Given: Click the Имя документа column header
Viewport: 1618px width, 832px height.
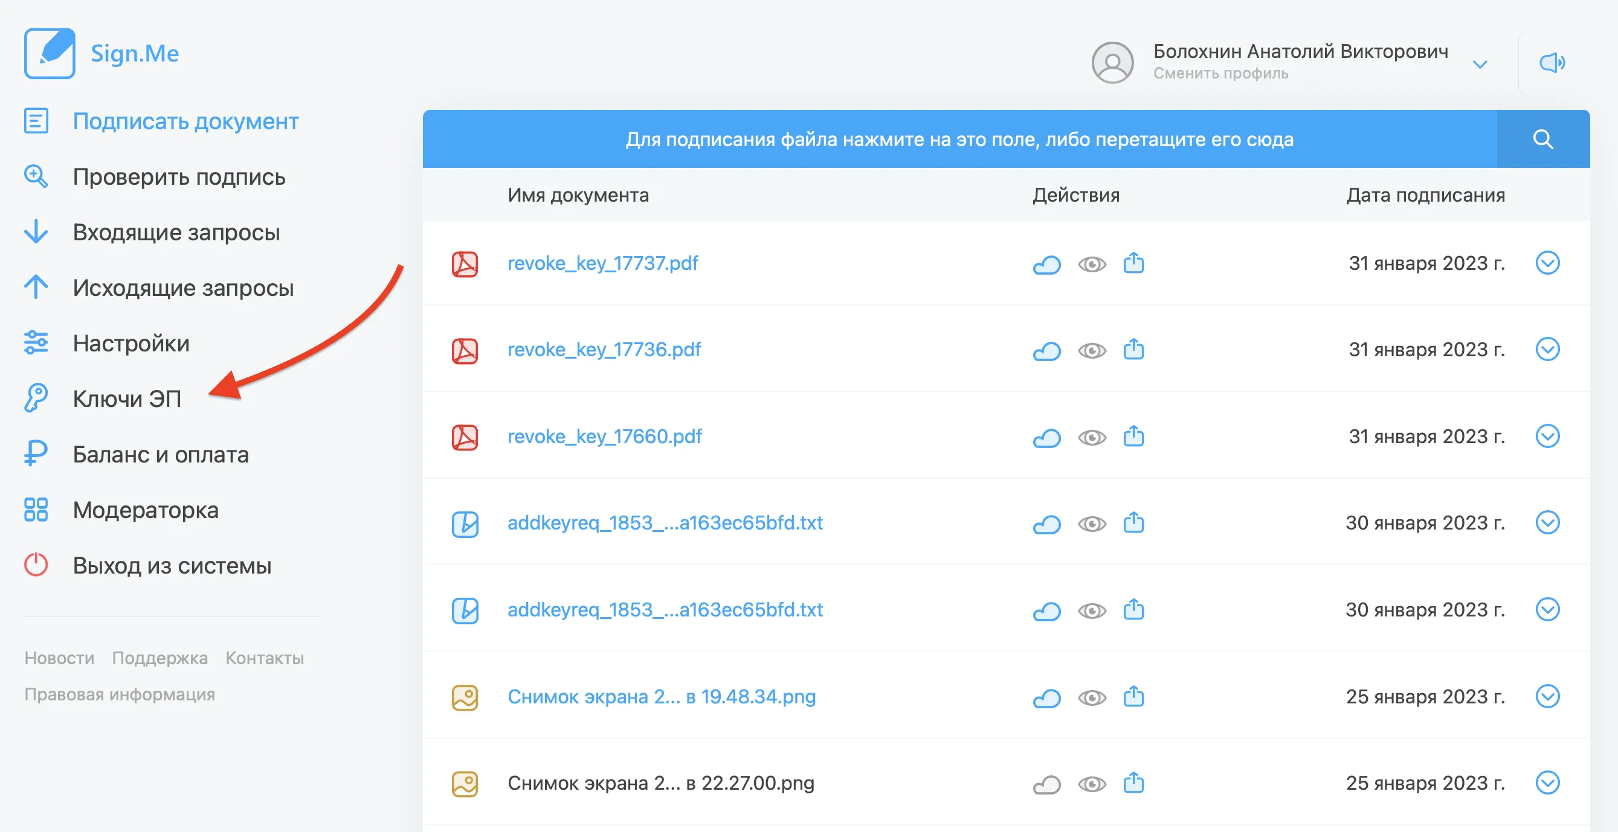Looking at the screenshot, I should 578,194.
